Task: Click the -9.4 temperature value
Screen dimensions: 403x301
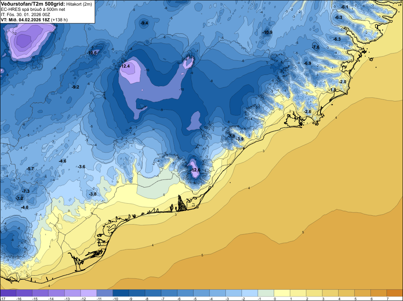Action: (x=145, y=23)
